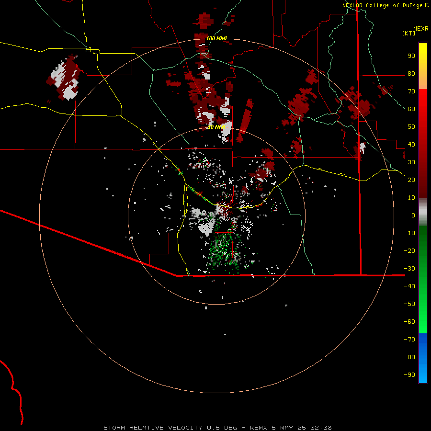Click the '02:38' timestamp in footer
This screenshot has height=431, width=431.
point(321,428)
